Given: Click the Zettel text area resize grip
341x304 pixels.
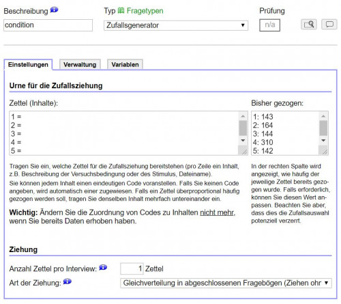Looking at the screenshot, I should 243,151.
